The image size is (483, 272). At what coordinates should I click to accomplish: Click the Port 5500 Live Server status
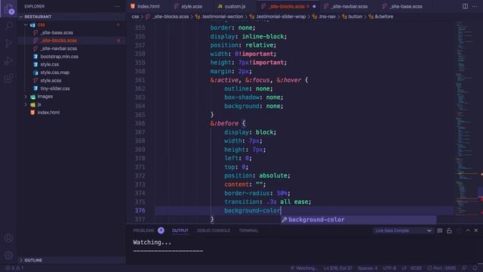(x=441, y=268)
